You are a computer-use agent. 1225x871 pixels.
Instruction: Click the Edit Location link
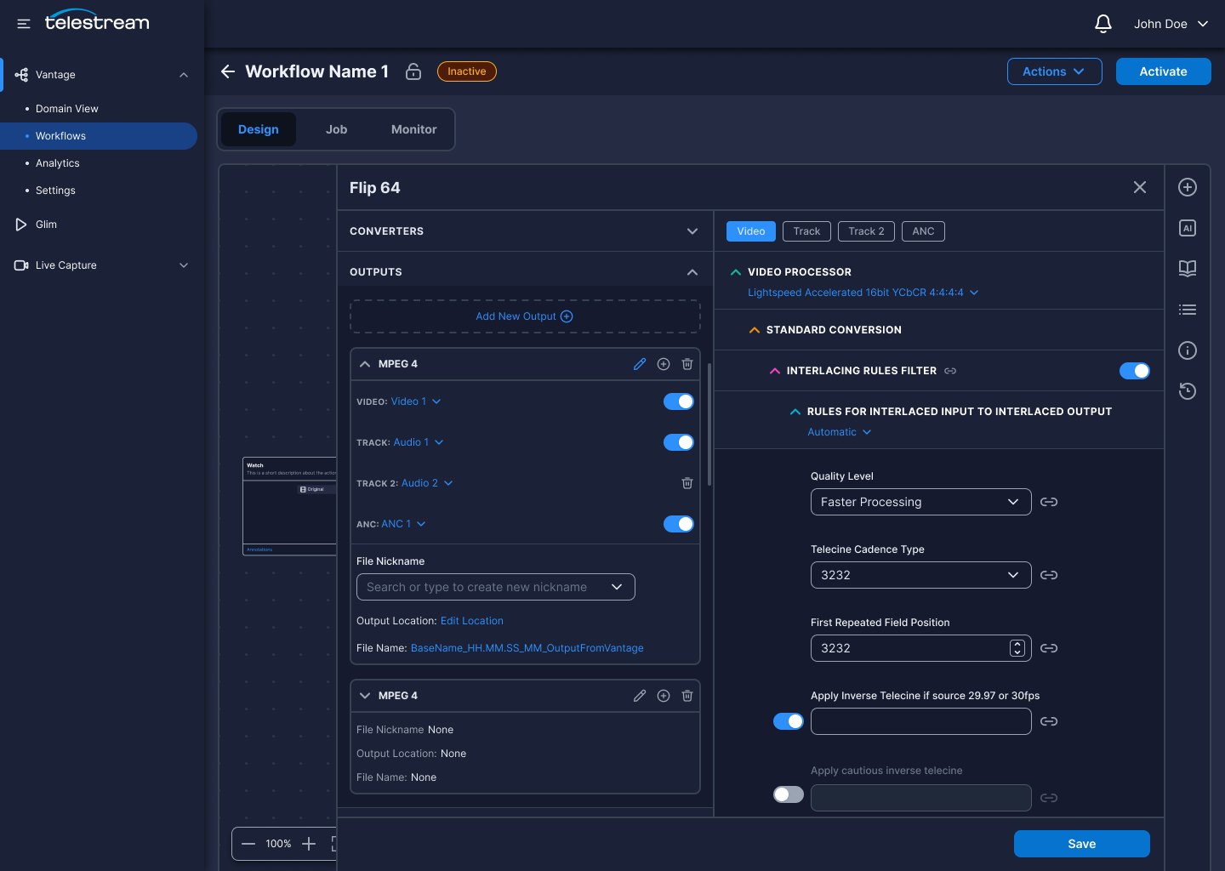pyautogui.click(x=472, y=621)
